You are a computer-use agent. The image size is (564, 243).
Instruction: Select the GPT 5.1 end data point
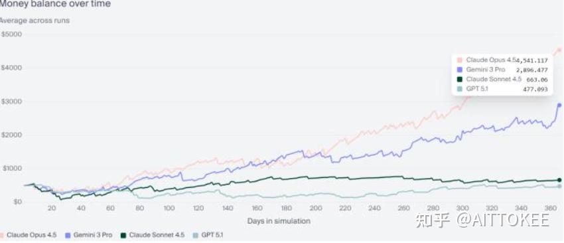pos(559,186)
